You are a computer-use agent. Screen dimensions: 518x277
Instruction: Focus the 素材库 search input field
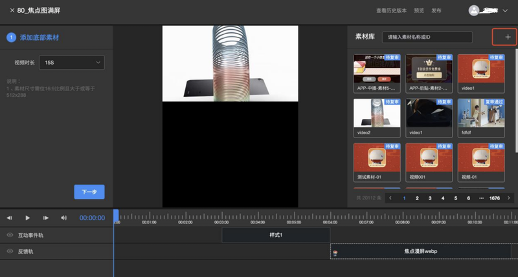tap(427, 37)
